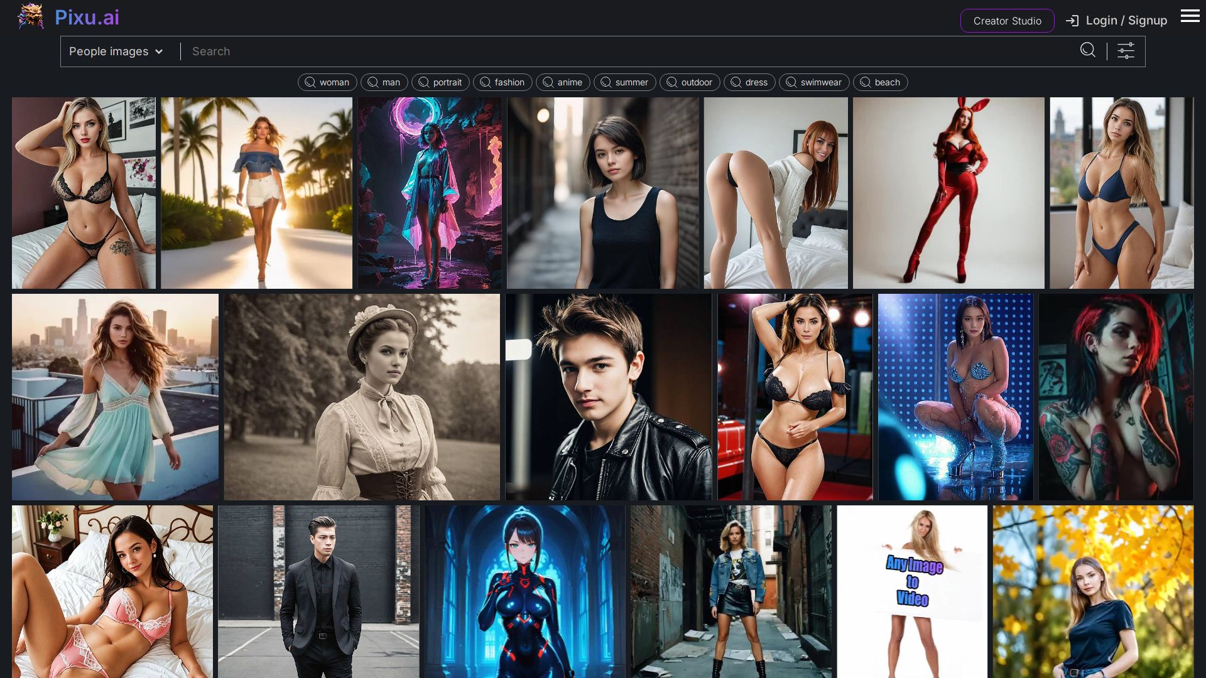Viewport: 1206px width, 678px height.
Task: Click the Pixu.ai dragon logo icon
Action: (x=30, y=16)
